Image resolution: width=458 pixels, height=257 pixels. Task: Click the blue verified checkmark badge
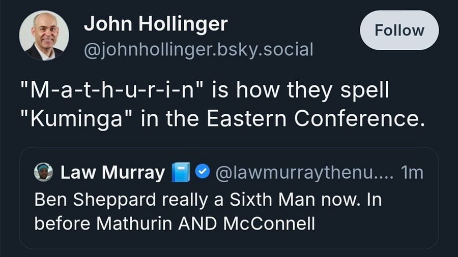pyautogui.click(x=203, y=173)
